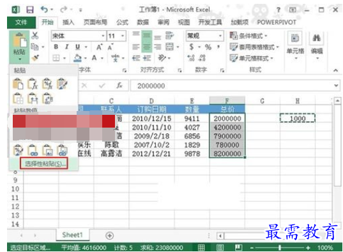Choose Keep Source Formatting paste icon
The height and width of the screenshot is (252, 343).
(x=62, y=84)
